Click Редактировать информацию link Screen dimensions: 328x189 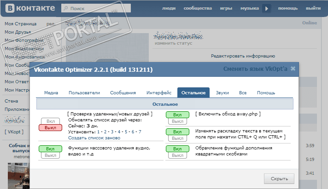tap(243, 56)
